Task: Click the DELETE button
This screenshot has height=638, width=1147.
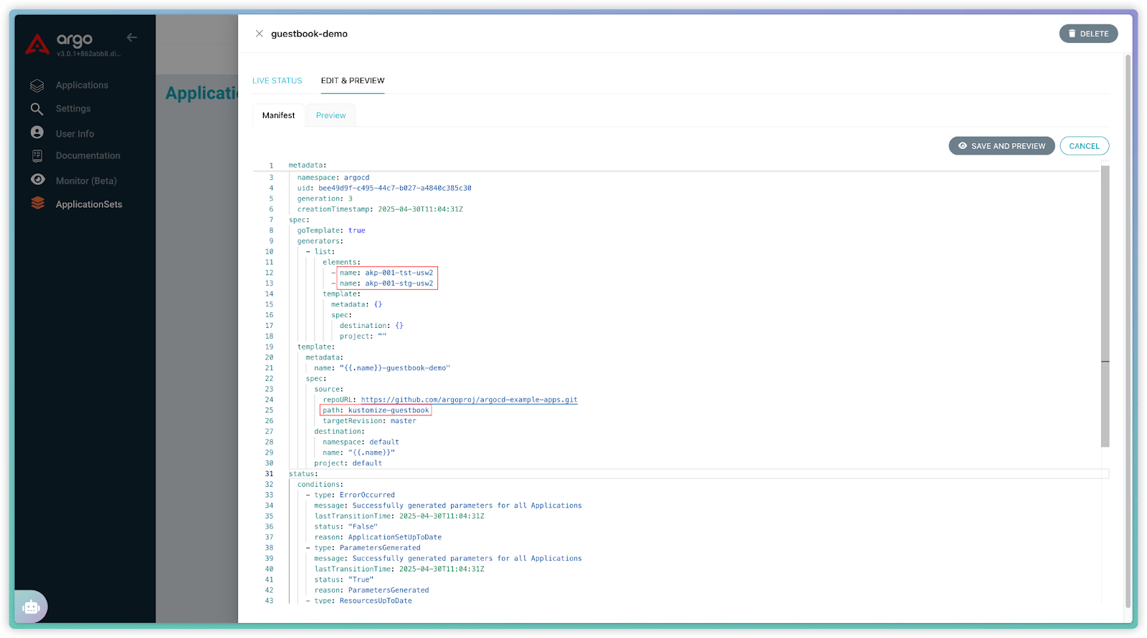Action: [1088, 34]
